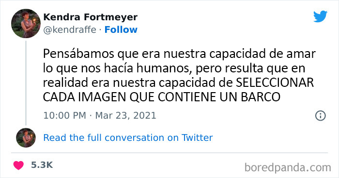
Task: Click the tweet's opening word Pensábamos
Action: tap(78, 54)
